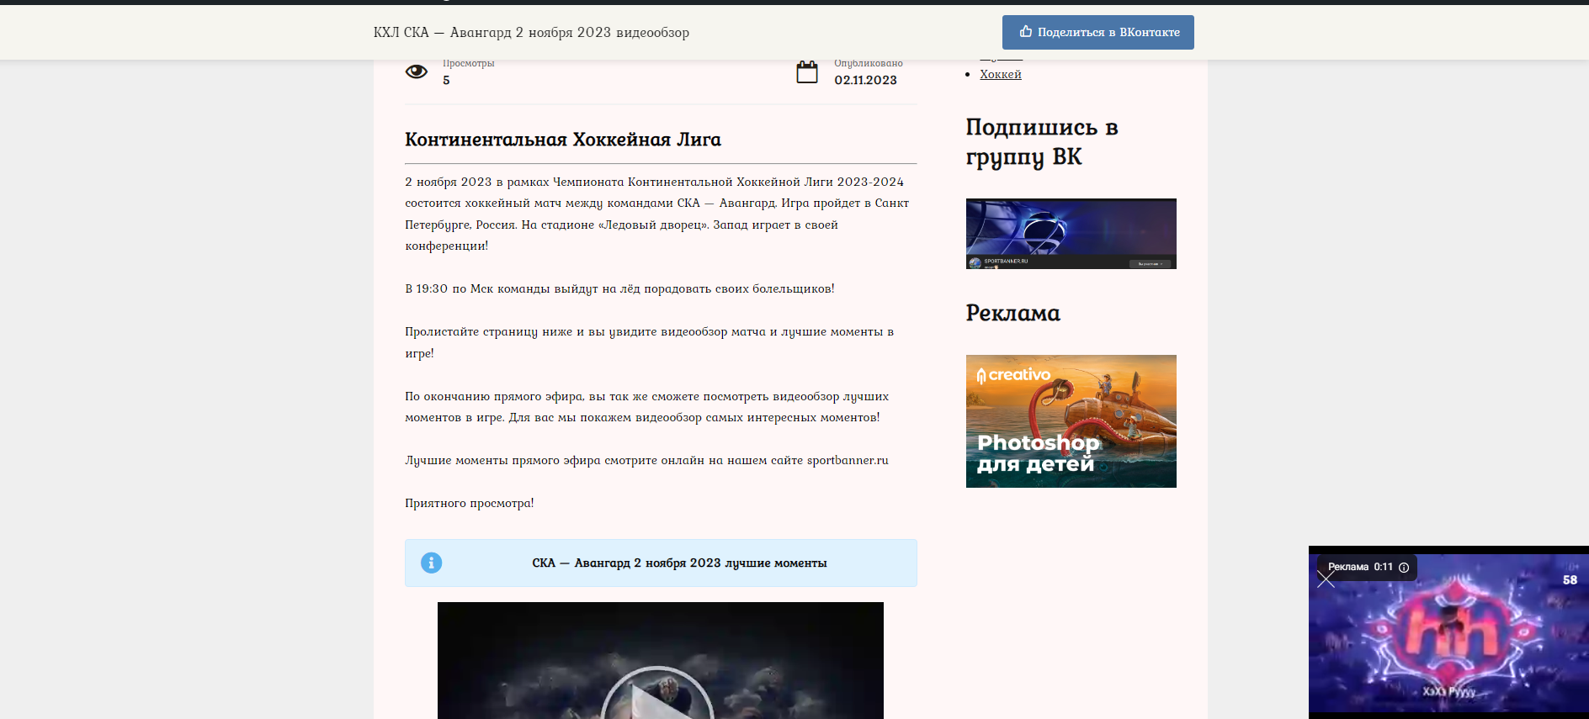The width and height of the screenshot is (1589, 719).
Task: Click the heading Континентальная Хоккейная Лига
Action: (563, 140)
